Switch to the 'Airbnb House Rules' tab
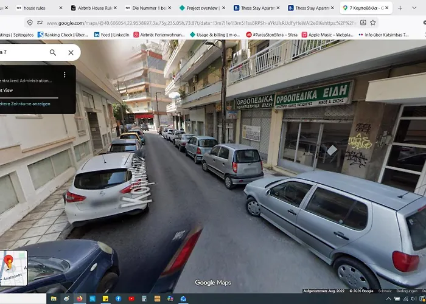Image resolution: width=426 pixels, height=304 pixels. pyautogui.click(x=95, y=8)
